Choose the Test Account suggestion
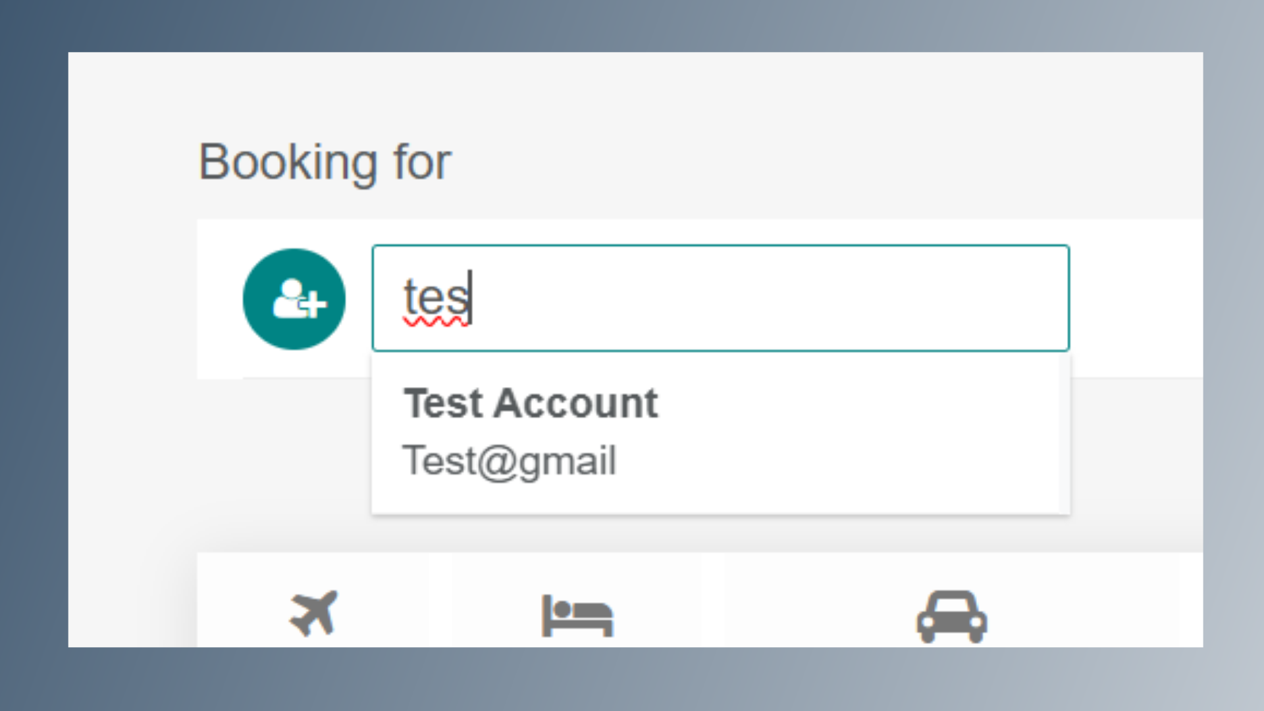Viewport: 1264px width, 711px height. pyautogui.click(x=531, y=403)
